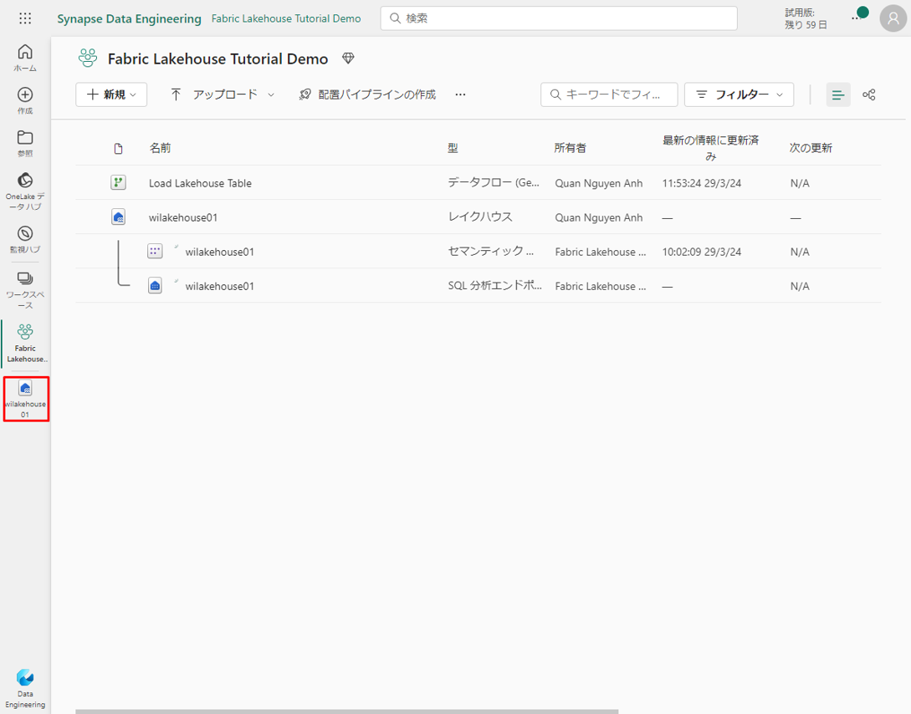Open the Load Lakehouse Table item
The height and width of the screenshot is (714, 911).
pos(200,183)
